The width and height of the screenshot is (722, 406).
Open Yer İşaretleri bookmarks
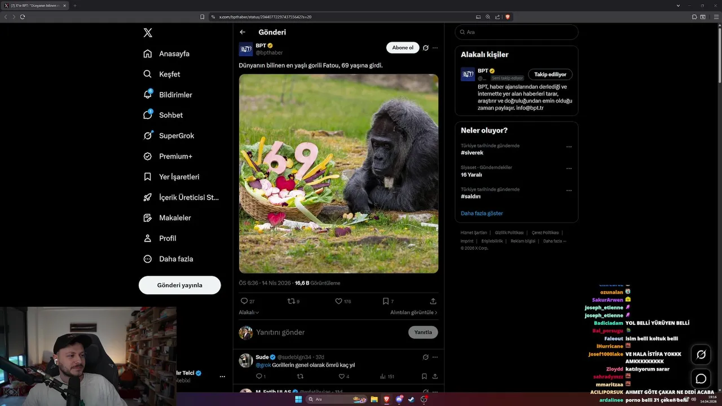point(171,176)
